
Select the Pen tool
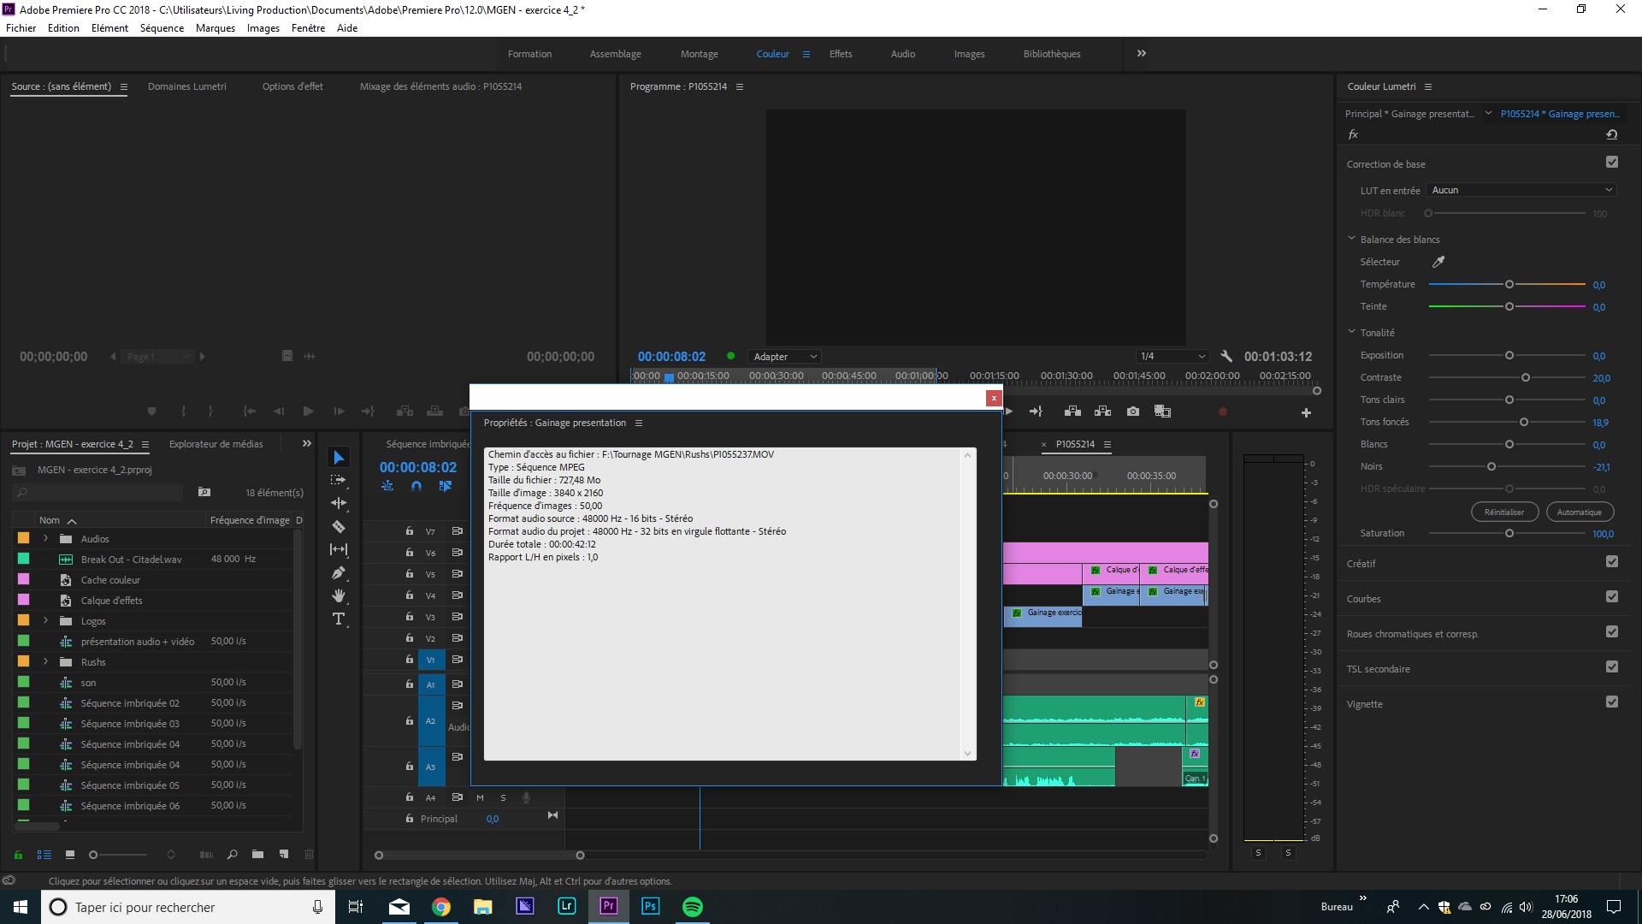pyautogui.click(x=339, y=572)
